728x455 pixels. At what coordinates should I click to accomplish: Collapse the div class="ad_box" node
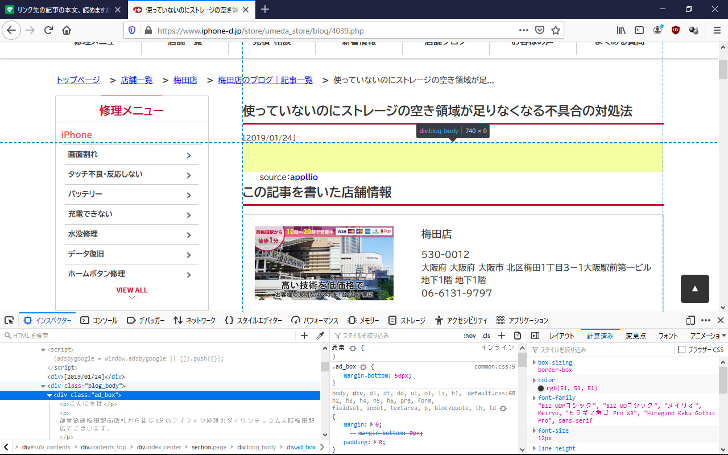tap(49, 395)
